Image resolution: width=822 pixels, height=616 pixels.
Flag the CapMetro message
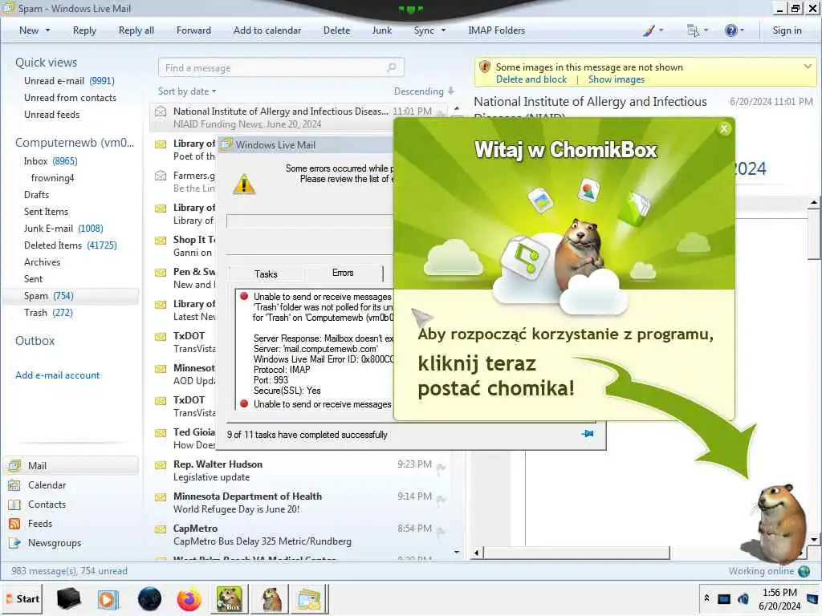click(x=441, y=531)
